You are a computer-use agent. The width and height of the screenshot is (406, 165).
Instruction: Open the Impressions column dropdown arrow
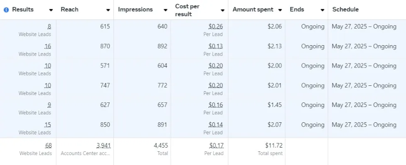(166, 10)
